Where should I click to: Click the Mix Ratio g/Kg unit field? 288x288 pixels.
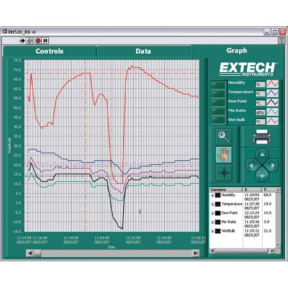tap(260, 112)
